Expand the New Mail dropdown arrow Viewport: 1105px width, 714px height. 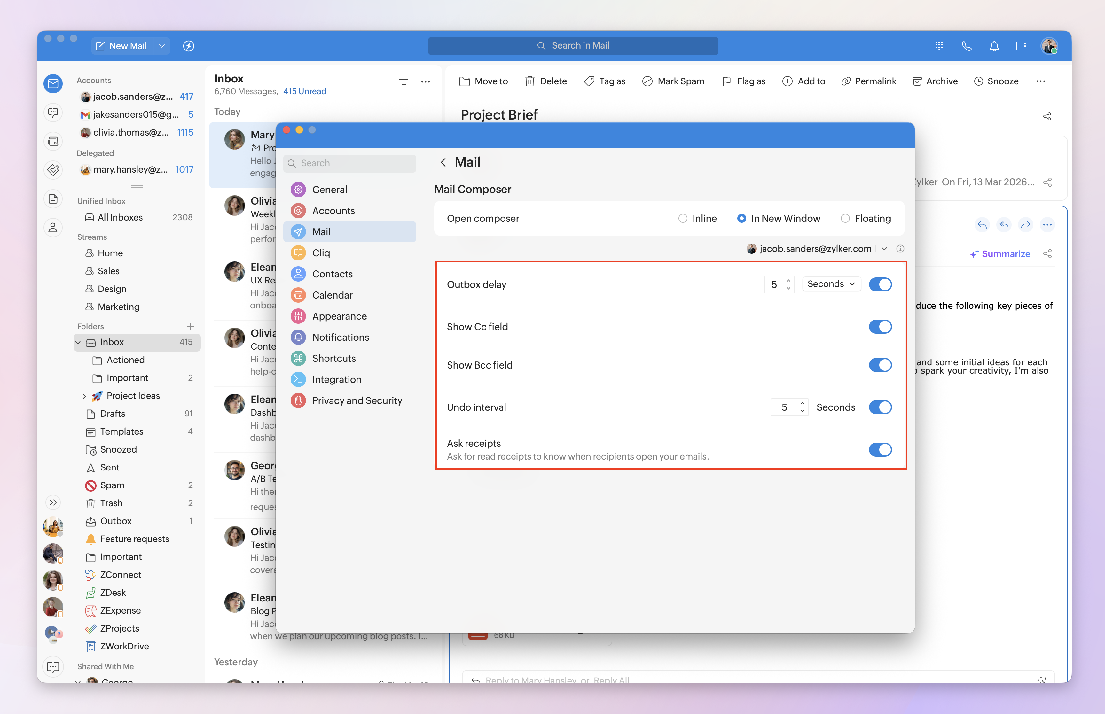[162, 46]
